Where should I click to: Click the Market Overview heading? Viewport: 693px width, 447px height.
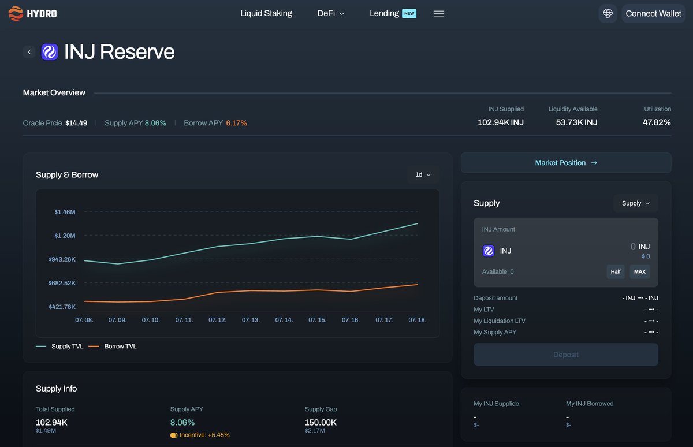[54, 92]
